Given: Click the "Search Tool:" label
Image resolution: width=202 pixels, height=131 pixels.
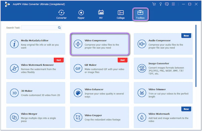Looking at the screenshot, I should click(x=13, y=28).
